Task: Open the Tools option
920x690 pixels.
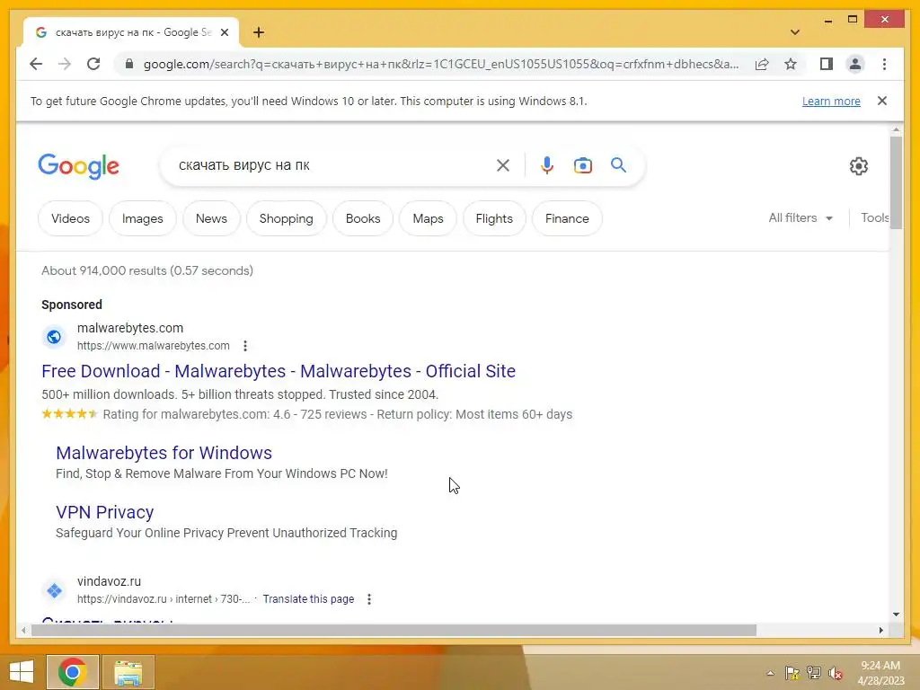Action: 874,217
